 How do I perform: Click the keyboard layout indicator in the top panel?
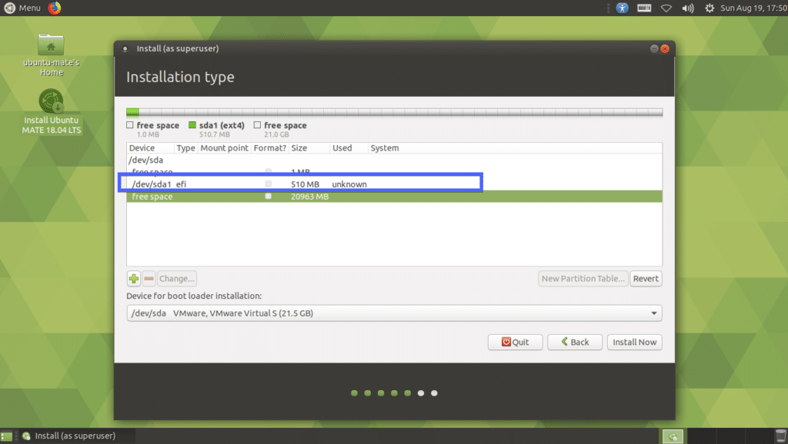click(x=643, y=8)
